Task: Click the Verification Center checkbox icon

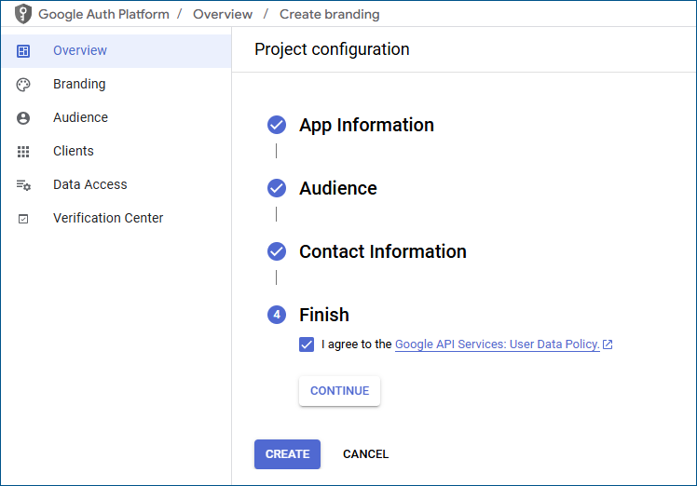Action: [23, 219]
